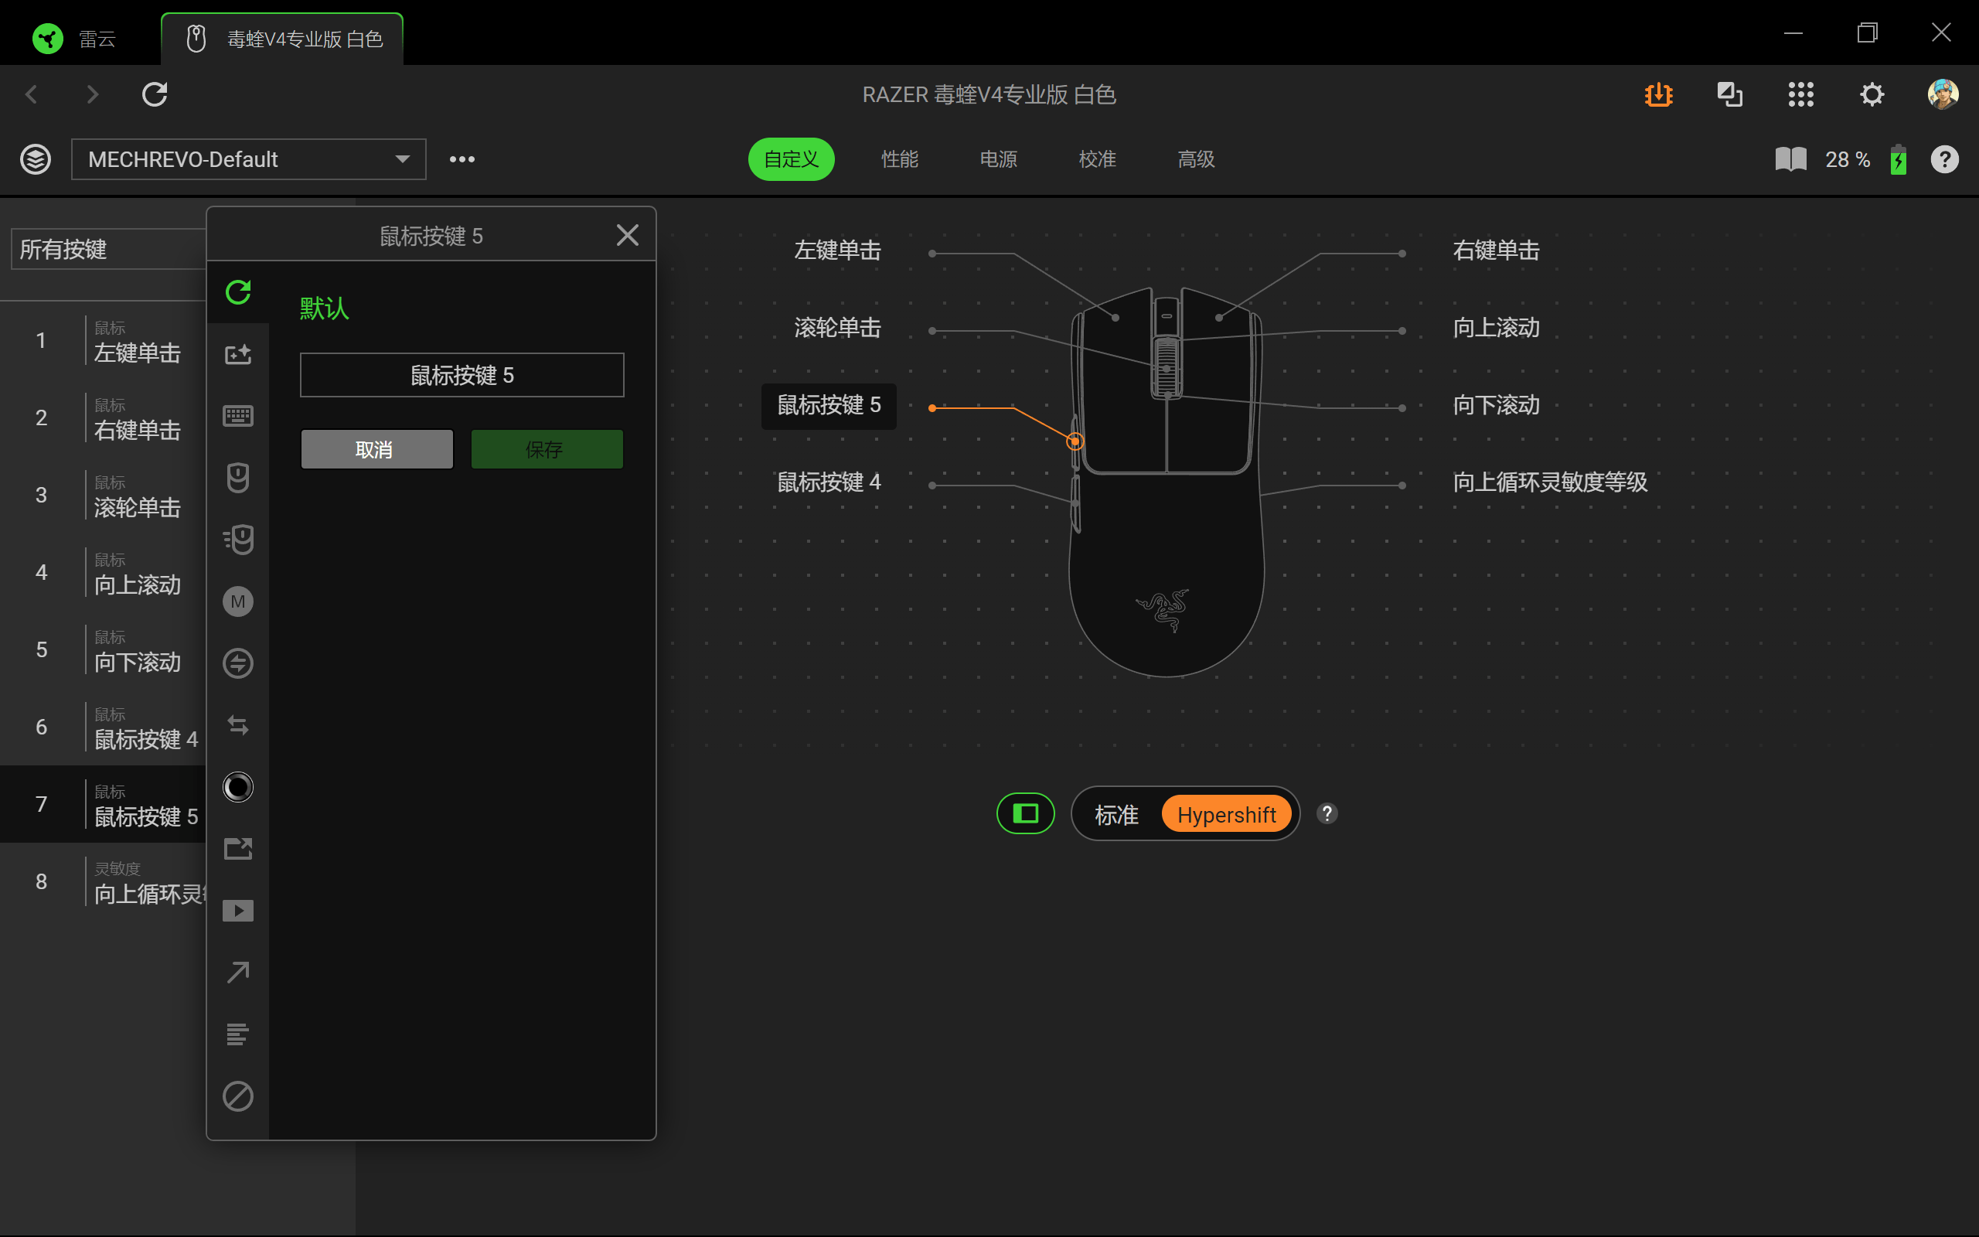This screenshot has width=1979, height=1237.
Task: Select the macro M icon
Action: [x=238, y=601]
